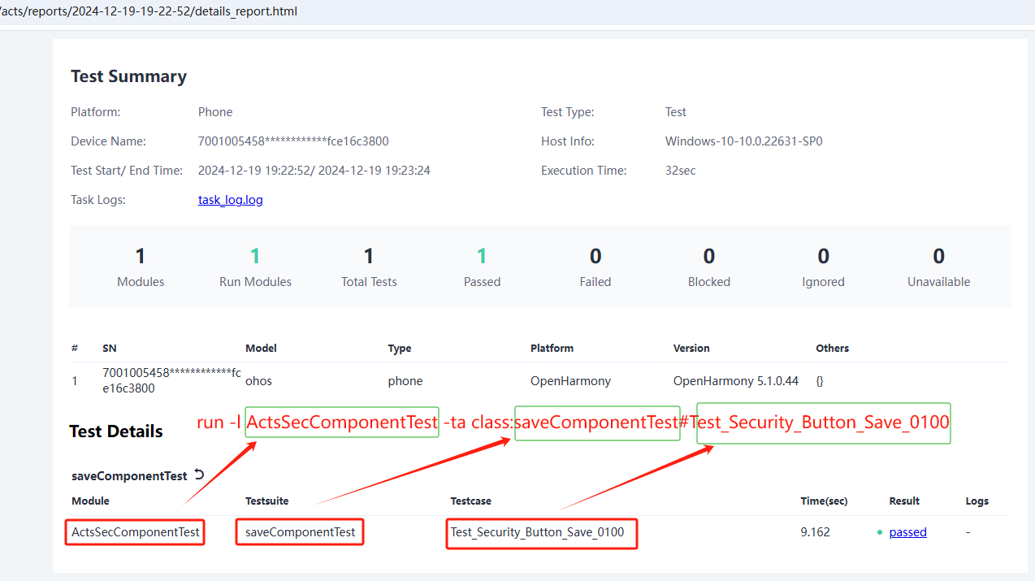Screen dimensions: 1035x581
Task: Select the Test_Security_Button_Save_0100 testcase cell
Action: (x=537, y=532)
